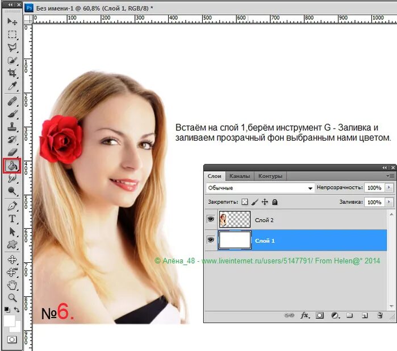The height and width of the screenshot is (351, 397).
Task: Switch to the Контуры tab
Action: (x=270, y=176)
